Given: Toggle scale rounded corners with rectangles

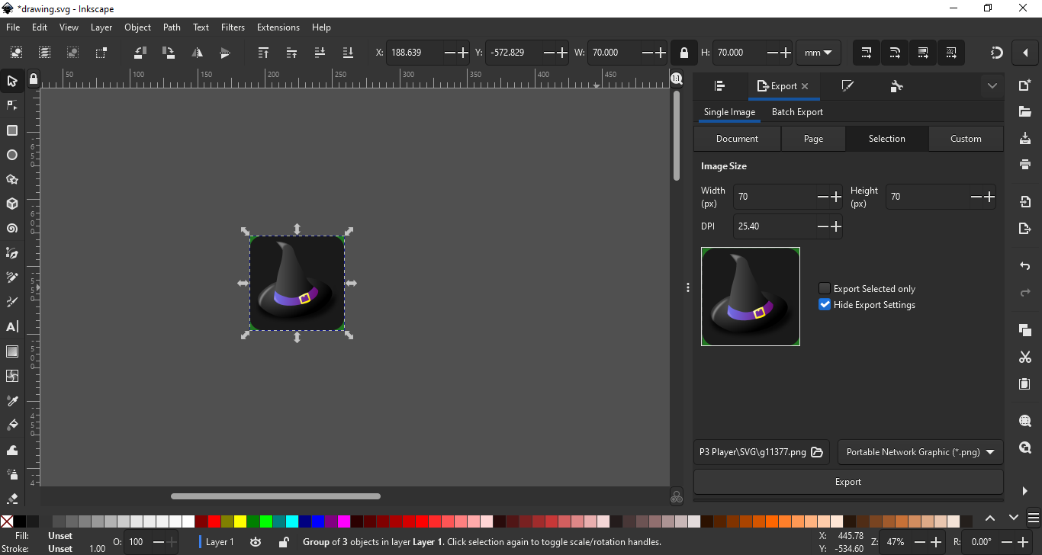Looking at the screenshot, I should click(895, 53).
